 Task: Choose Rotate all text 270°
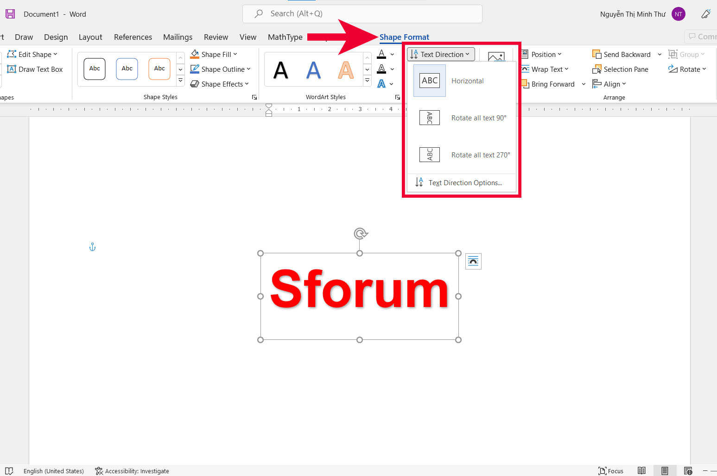tap(461, 155)
